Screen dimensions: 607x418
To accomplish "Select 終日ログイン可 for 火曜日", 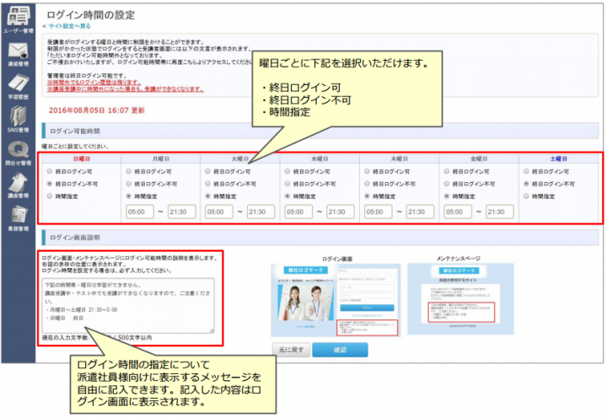I will (208, 171).
